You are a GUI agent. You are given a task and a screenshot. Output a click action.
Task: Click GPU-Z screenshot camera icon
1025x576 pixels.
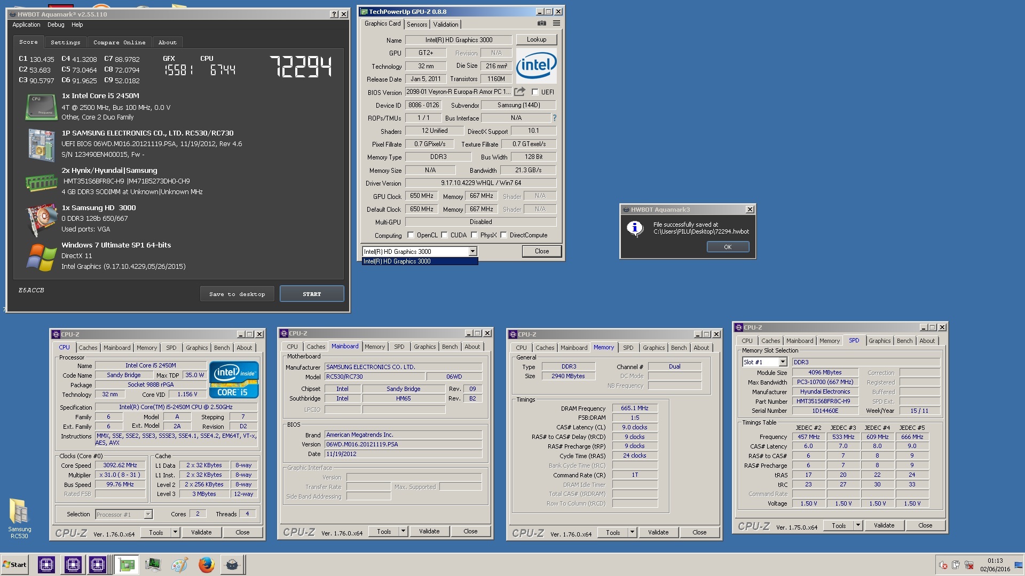tap(542, 23)
